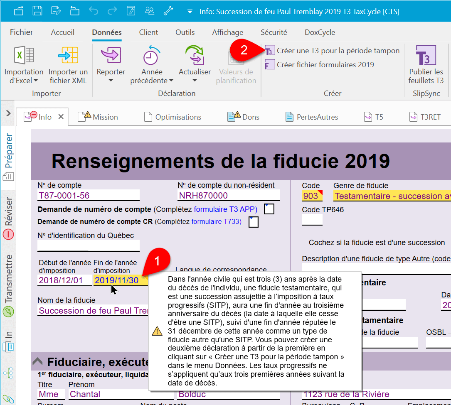This screenshot has width=451, height=405.
Task: Collapse the Fiduciaire, exécuteur section
Action: pyautogui.click(x=37, y=361)
